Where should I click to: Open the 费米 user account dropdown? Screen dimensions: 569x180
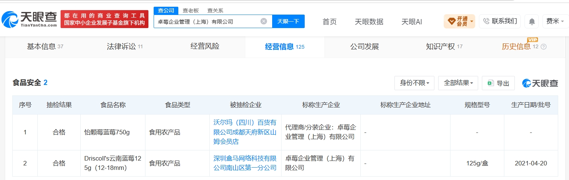(555, 21)
